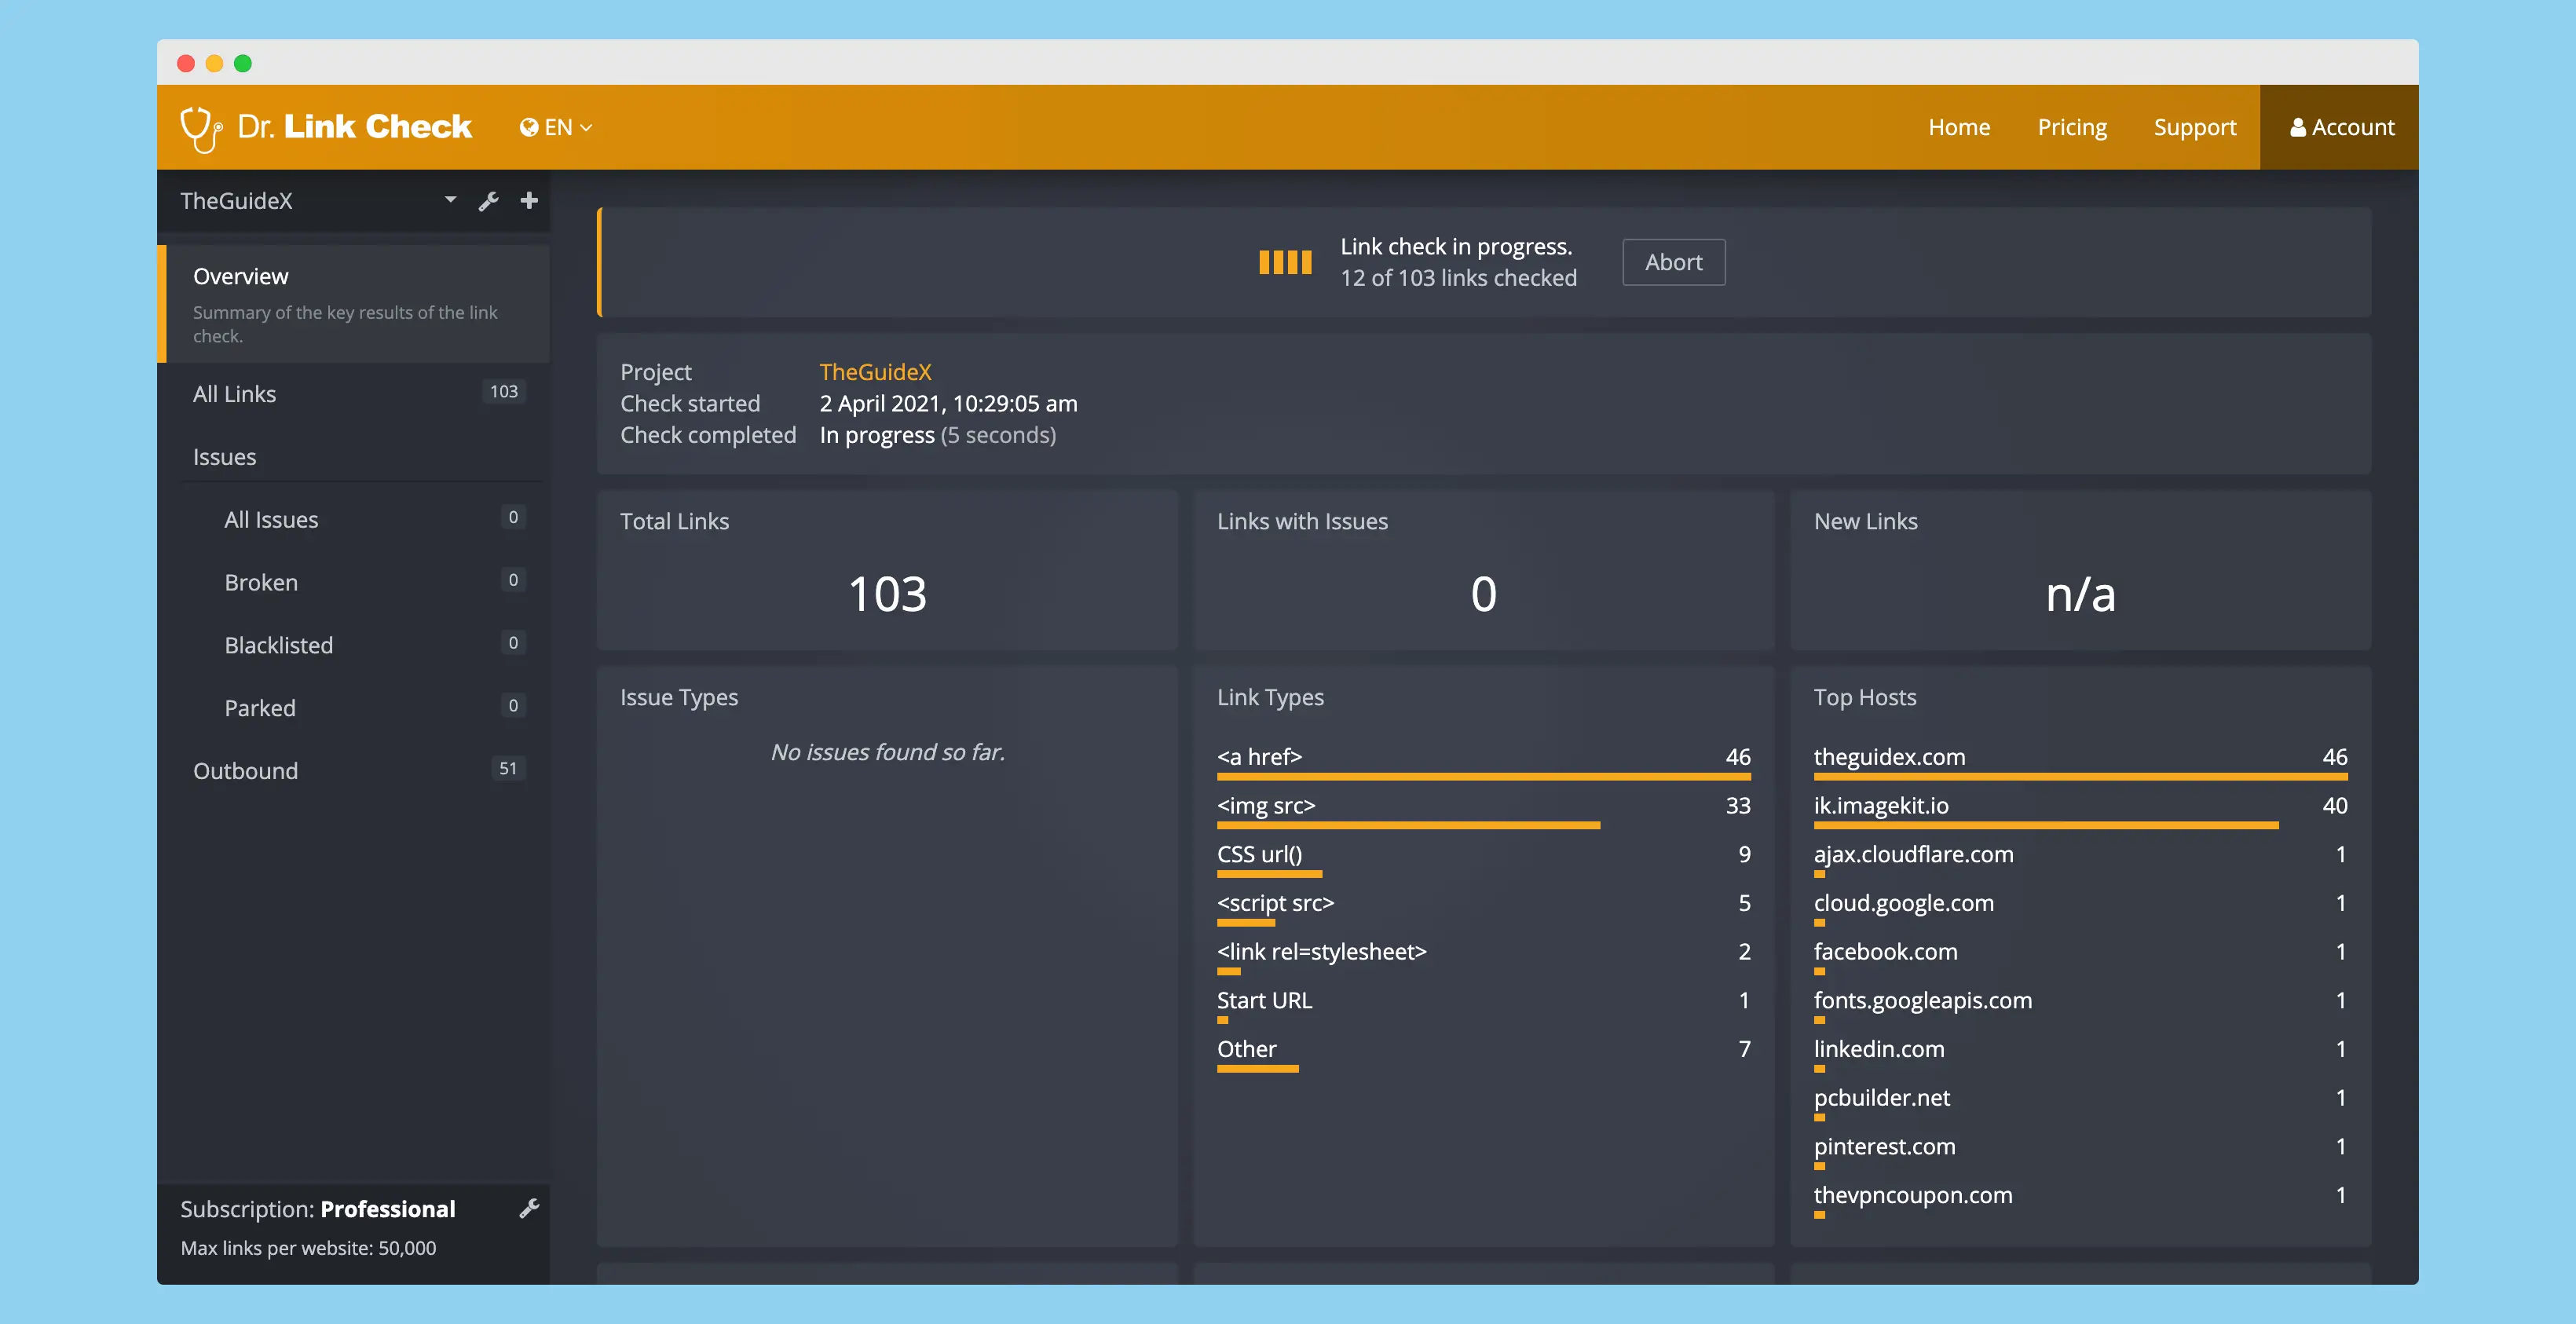
Task: Expand the Issues section in the sidebar
Action: pos(225,456)
